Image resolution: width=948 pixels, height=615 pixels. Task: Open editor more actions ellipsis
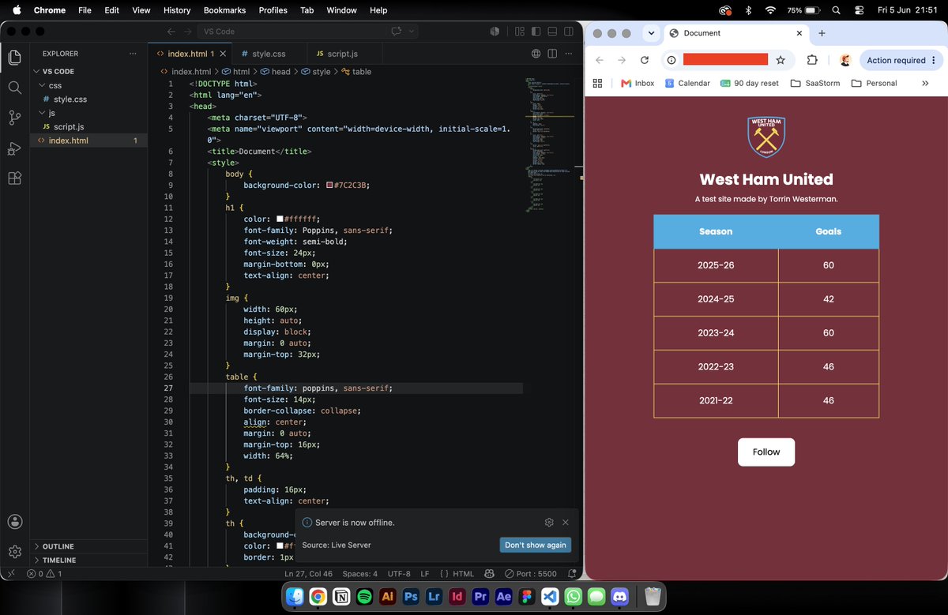(569, 54)
